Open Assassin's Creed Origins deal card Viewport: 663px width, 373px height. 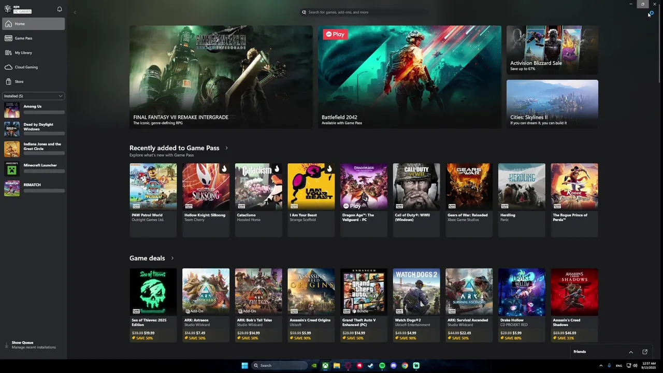[x=311, y=305]
